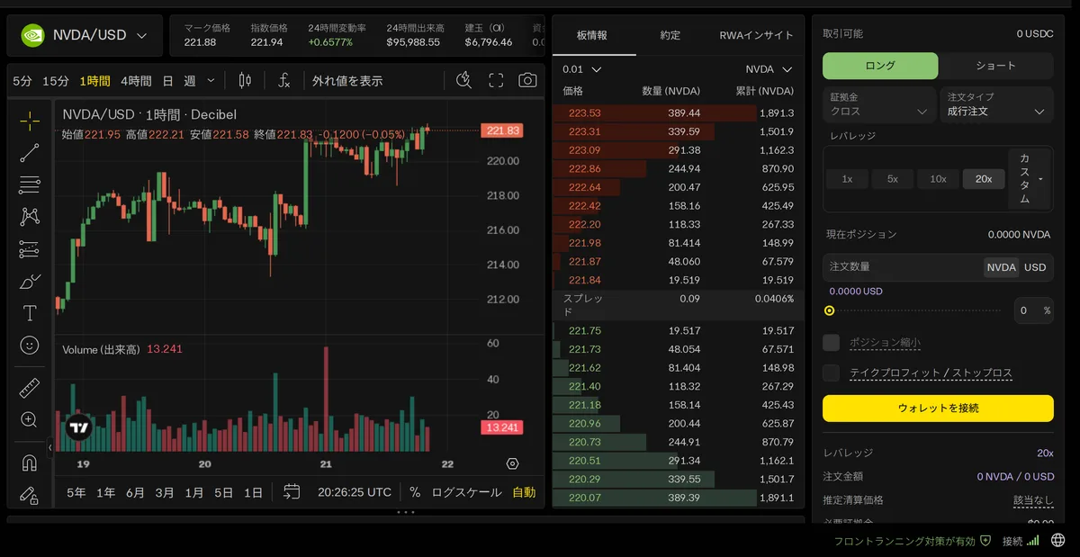The height and width of the screenshot is (557, 1080).
Task: Open the fx indicators menu
Action: [283, 81]
